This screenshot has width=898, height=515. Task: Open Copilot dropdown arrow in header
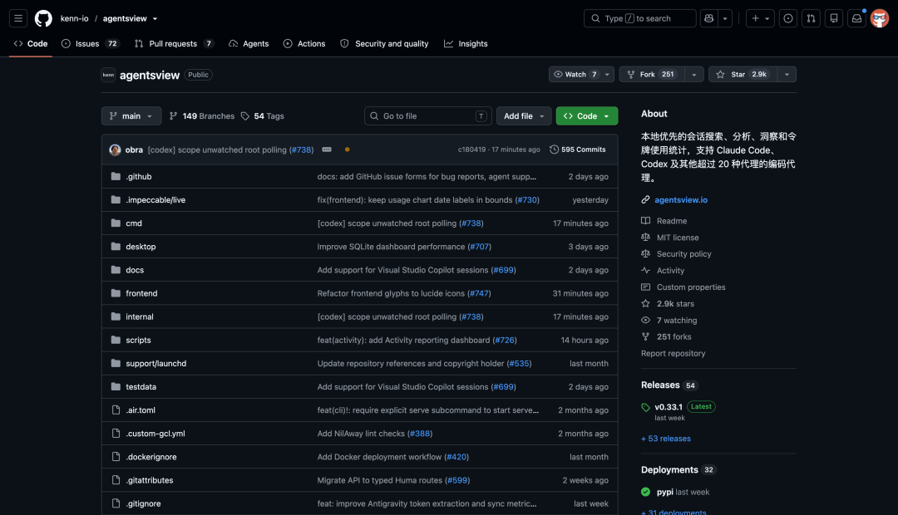click(x=725, y=18)
